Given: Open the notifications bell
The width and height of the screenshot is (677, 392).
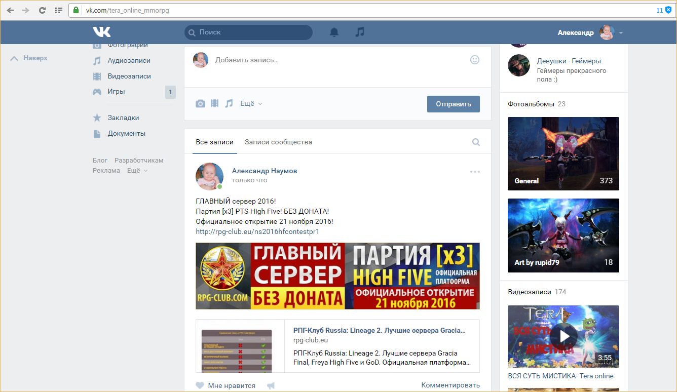Looking at the screenshot, I should click(x=334, y=32).
